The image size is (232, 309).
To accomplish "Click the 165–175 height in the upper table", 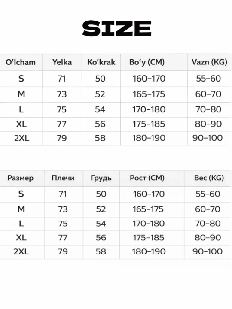I will point(149,94).
